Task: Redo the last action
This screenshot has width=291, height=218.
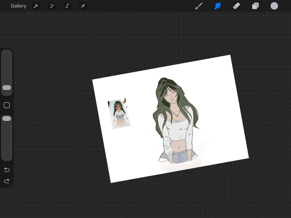Action: pos(7,181)
